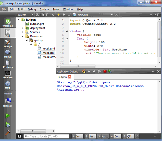Expand the deployment folder
The image size is (162, 141).
pos(23,28)
